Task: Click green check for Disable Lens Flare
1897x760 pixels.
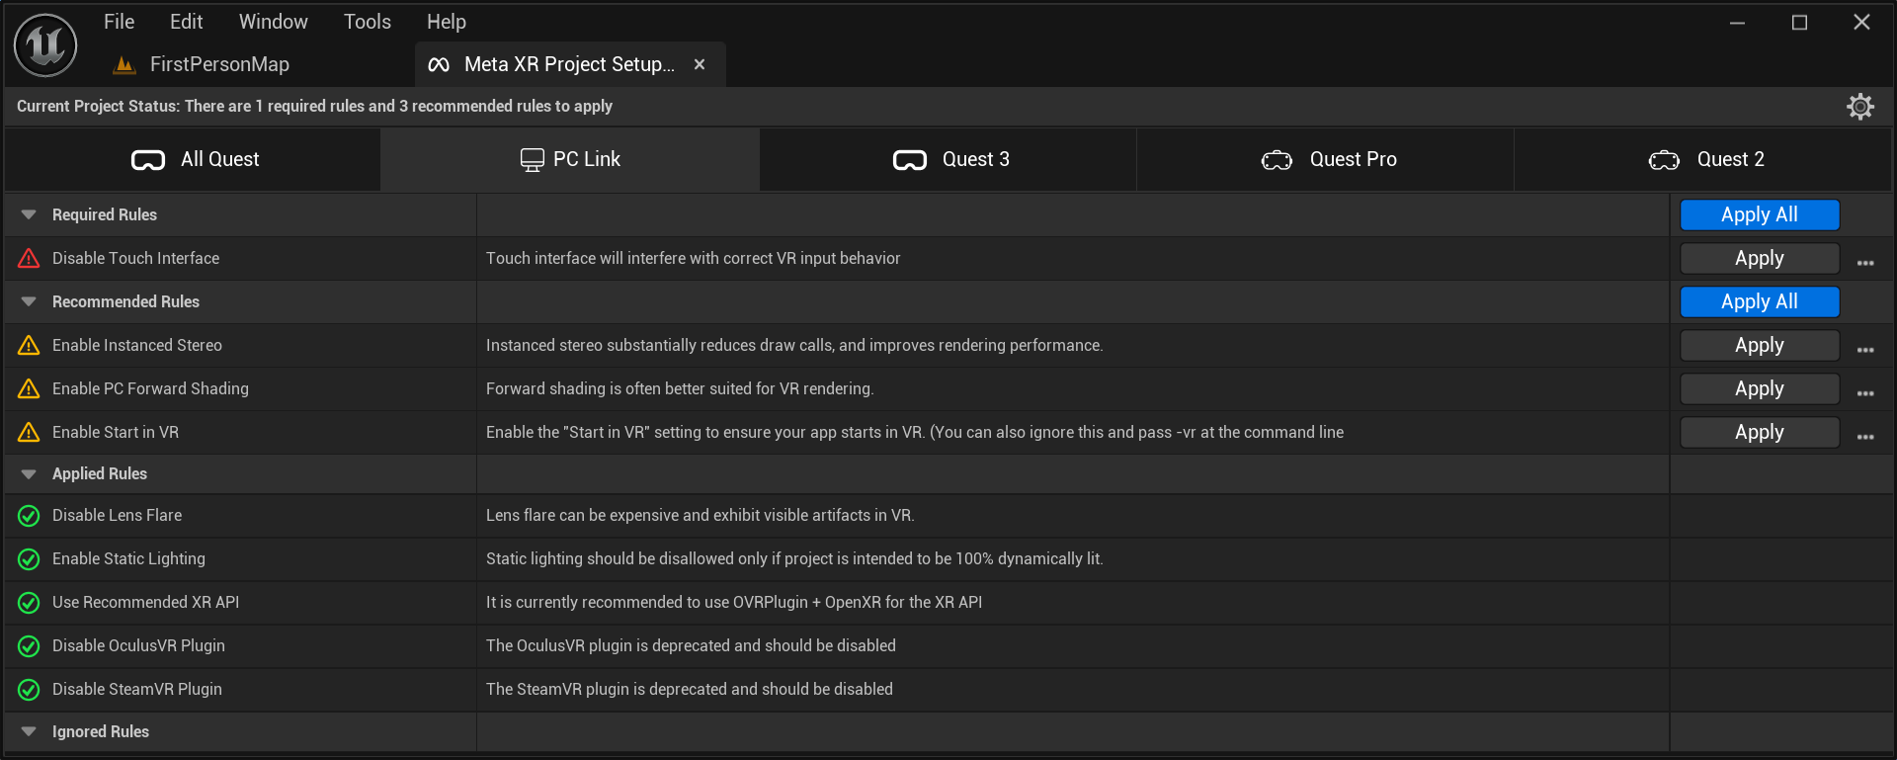Action: tap(29, 515)
